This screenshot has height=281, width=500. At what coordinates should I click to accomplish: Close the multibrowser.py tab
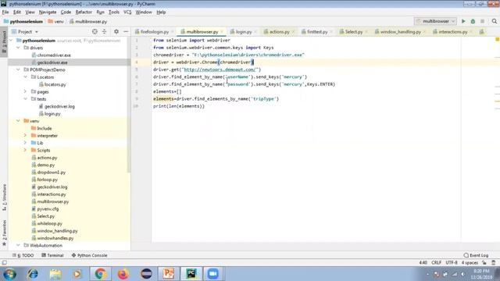click(x=222, y=32)
